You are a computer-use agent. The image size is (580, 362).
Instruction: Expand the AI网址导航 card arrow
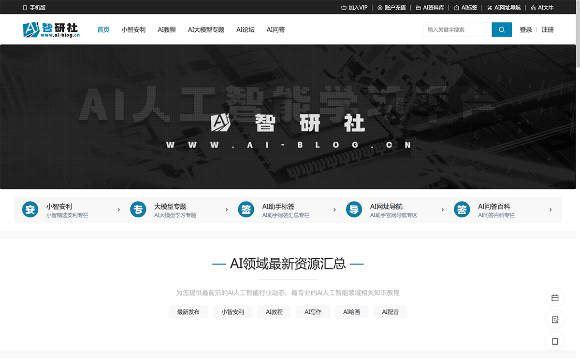pyautogui.click(x=442, y=209)
